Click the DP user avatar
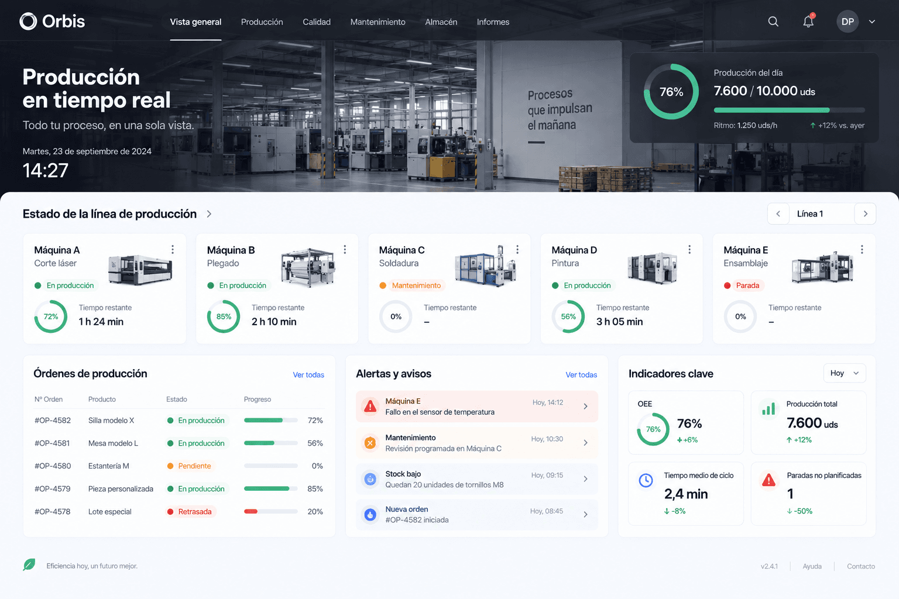 click(x=847, y=22)
